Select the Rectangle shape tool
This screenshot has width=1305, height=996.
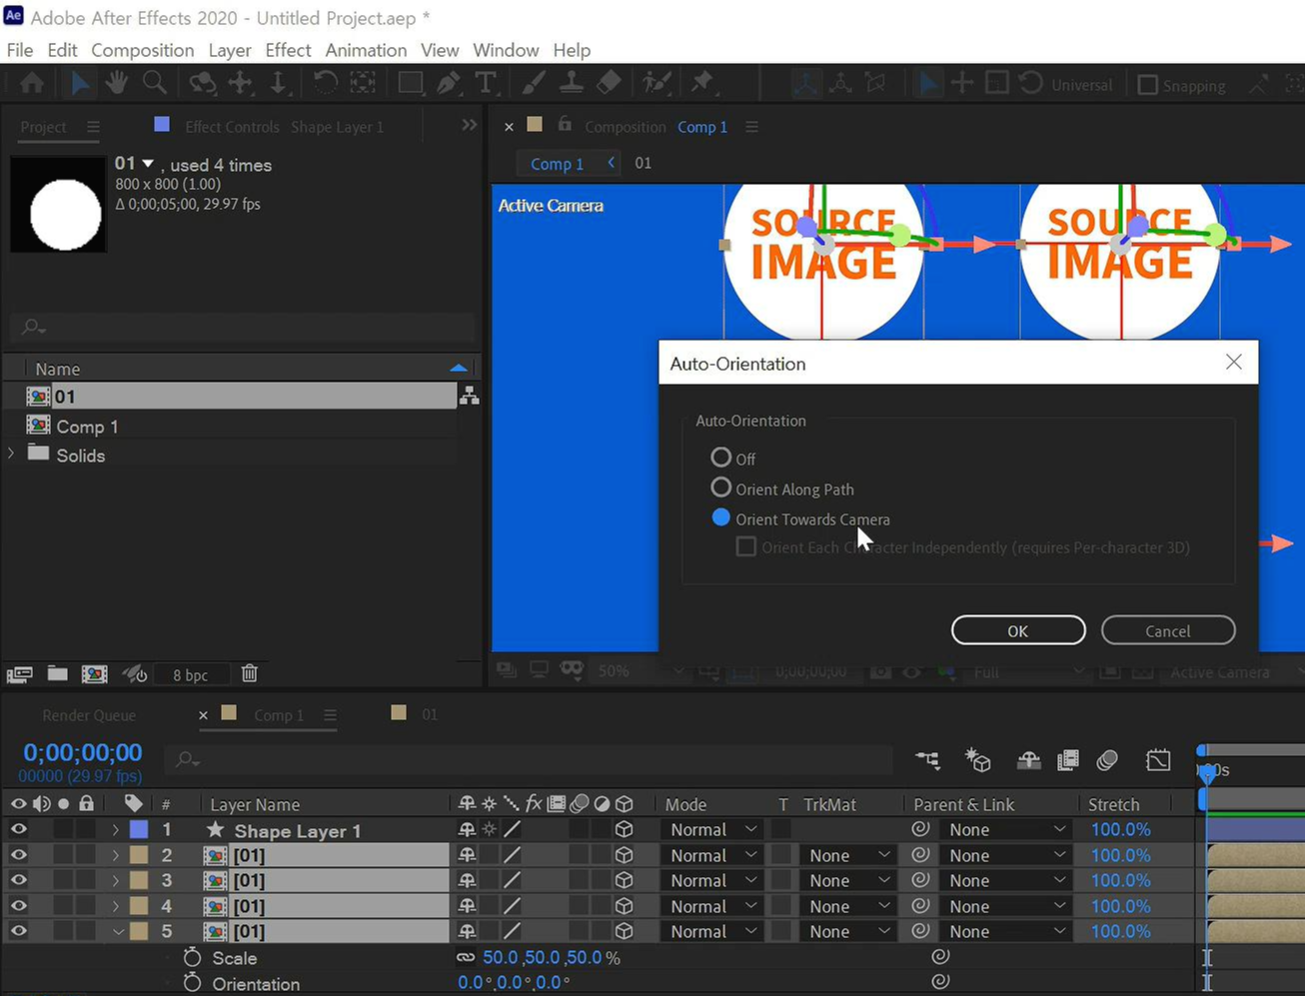point(410,83)
